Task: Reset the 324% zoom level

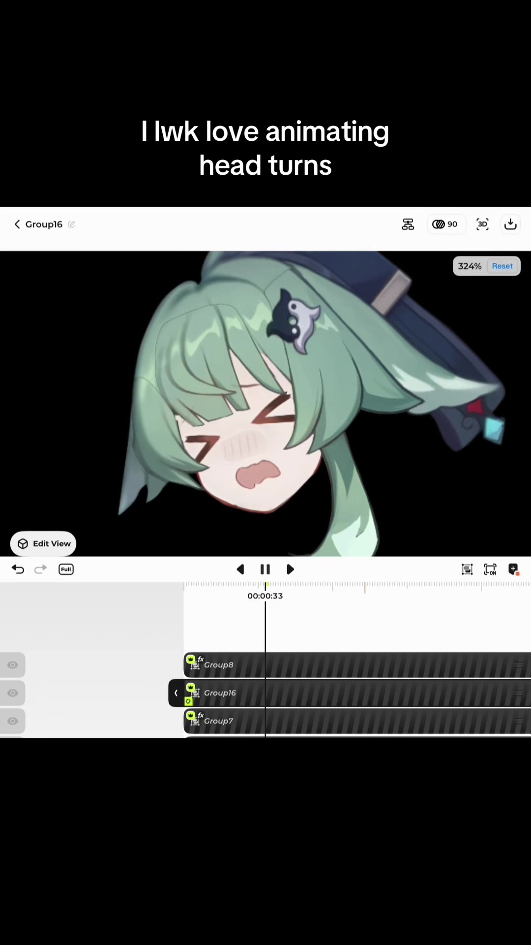Action: 502,266
